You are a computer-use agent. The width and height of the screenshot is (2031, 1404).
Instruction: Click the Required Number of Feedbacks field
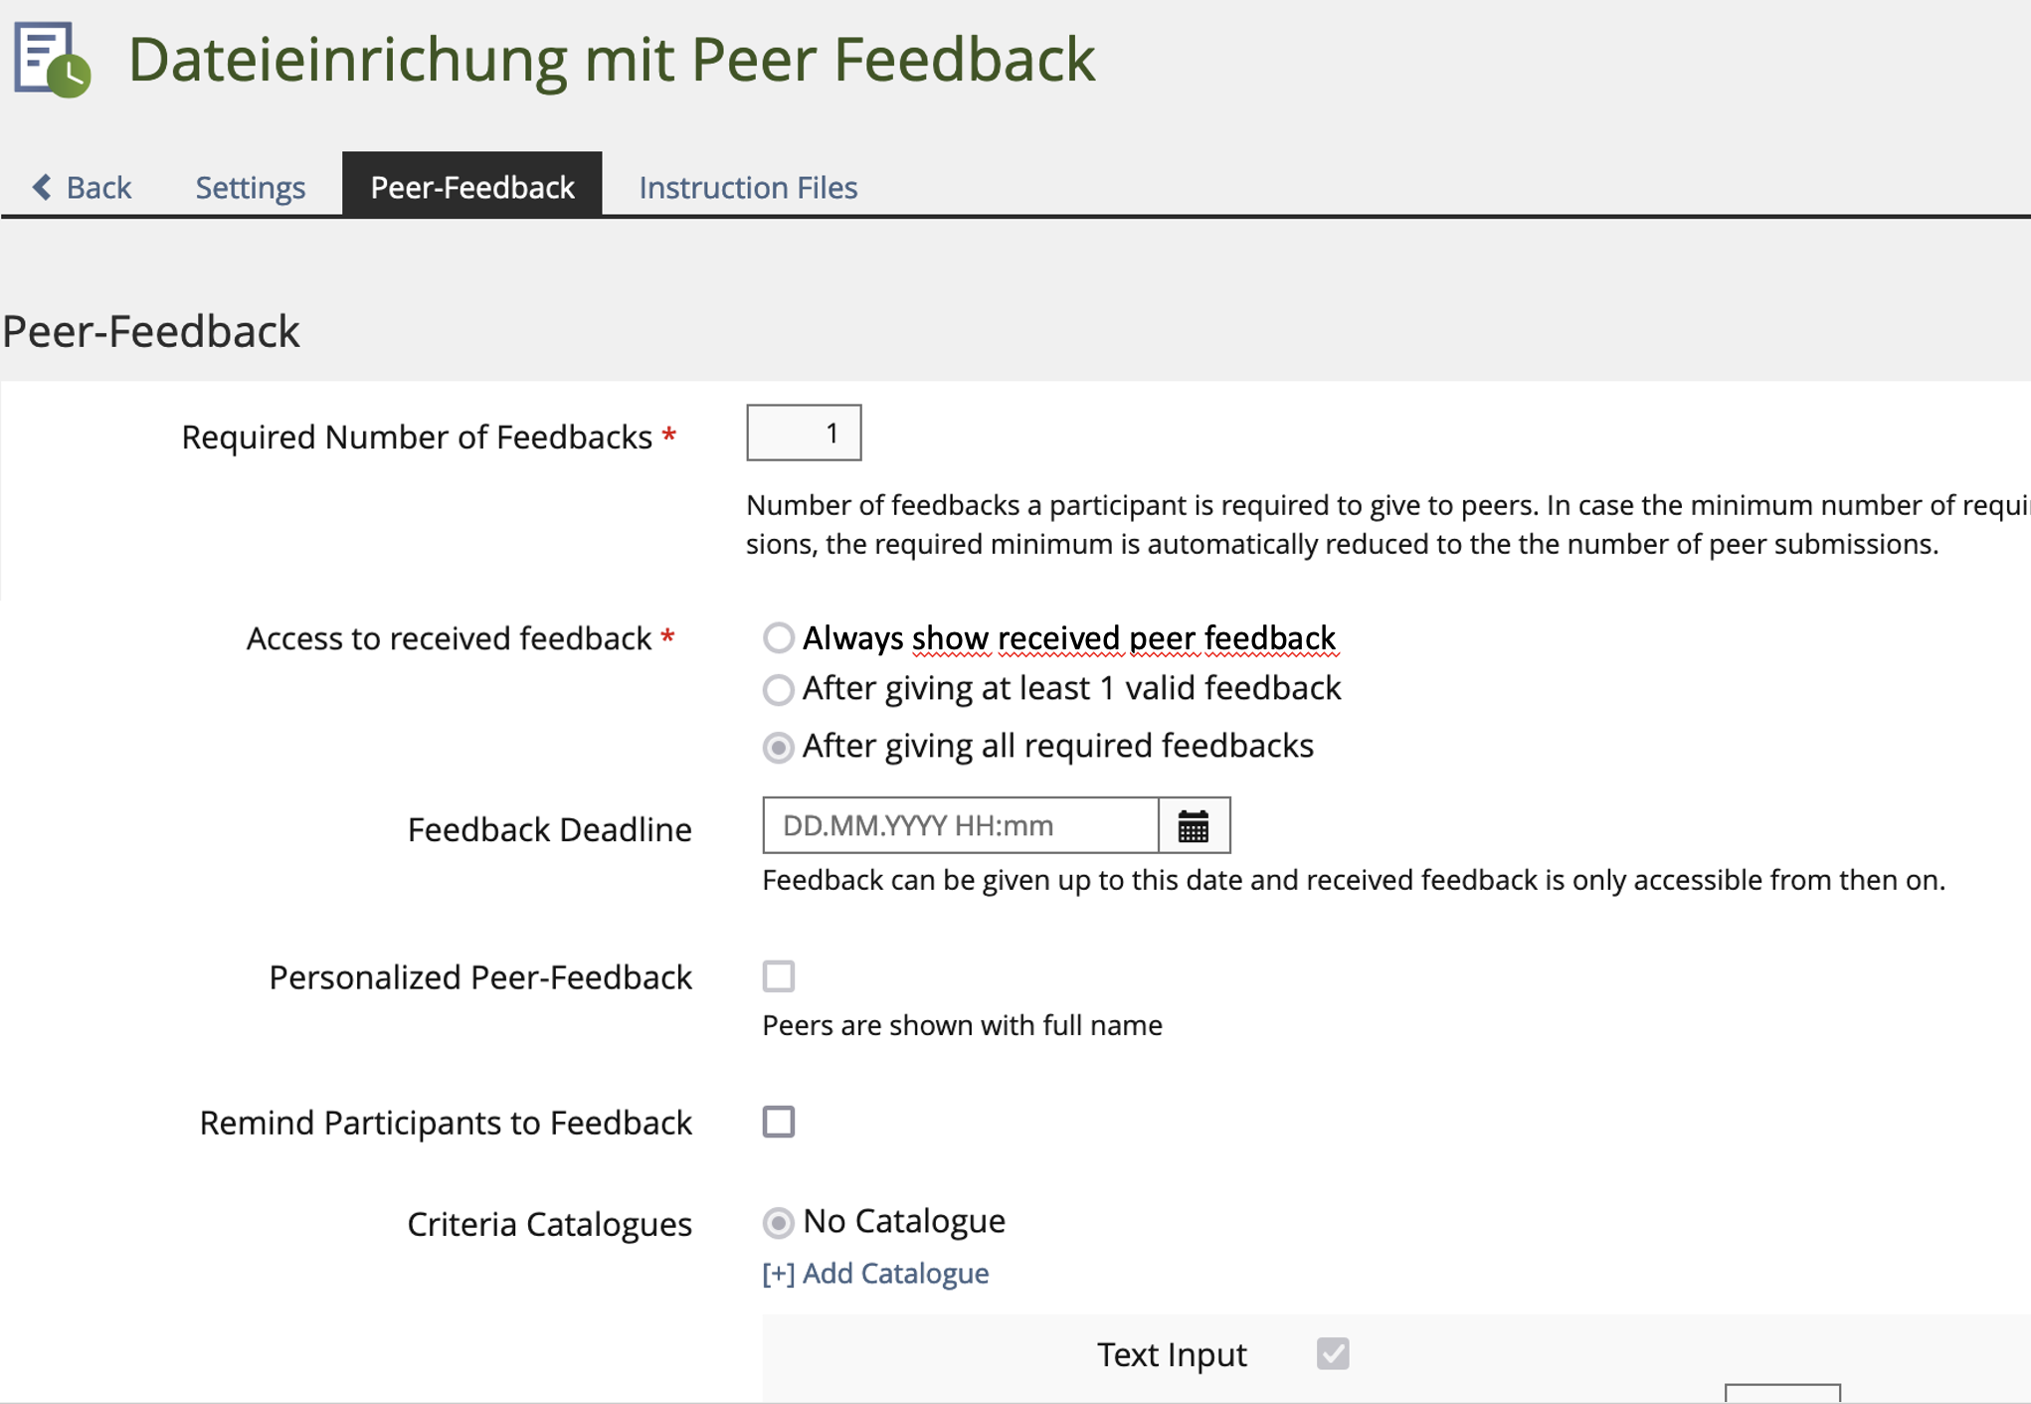[x=804, y=434]
